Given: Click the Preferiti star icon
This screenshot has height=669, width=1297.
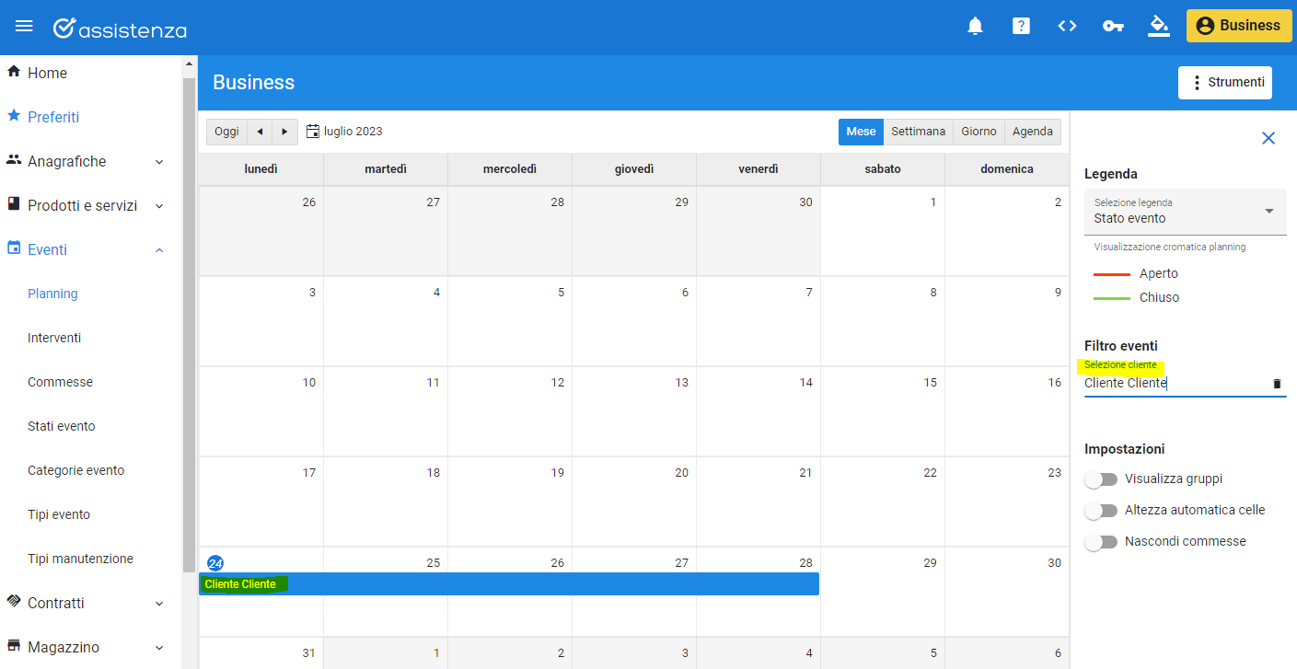Looking at the screenshot, I should pos(14,115).
